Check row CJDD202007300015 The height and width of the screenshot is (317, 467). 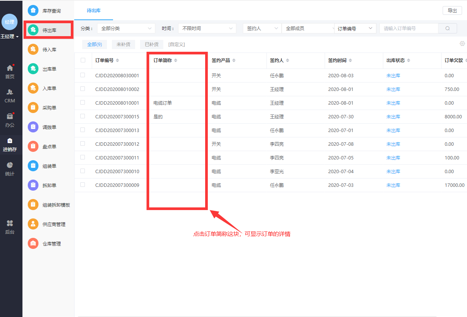tap(83, 116)
